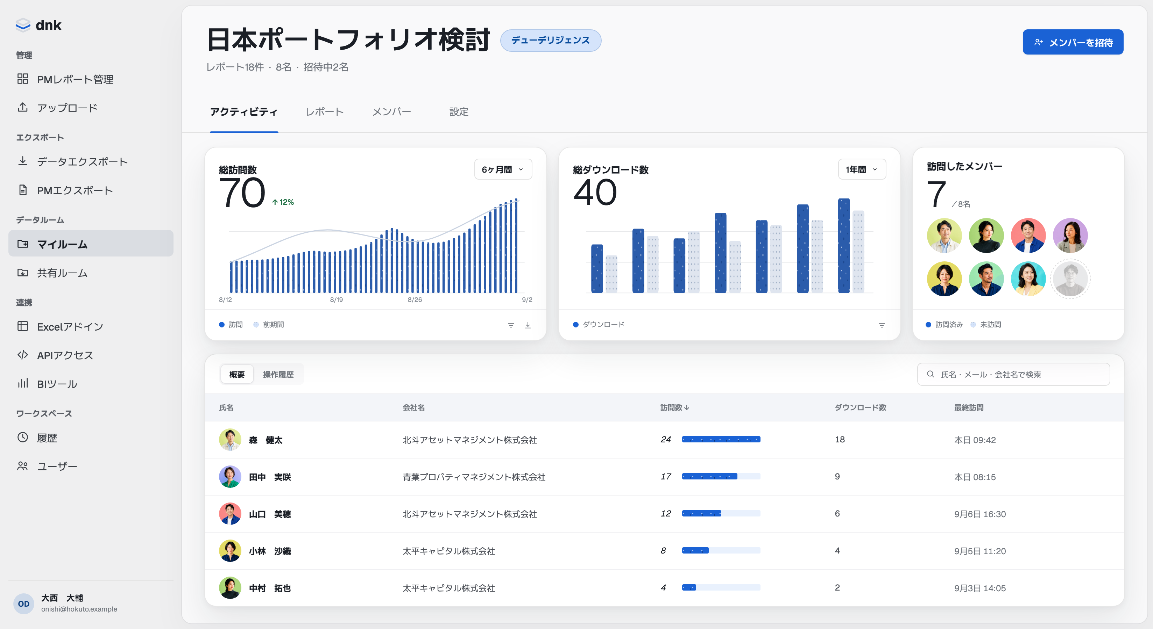Toggle the 前期間 legend series
Screen dimensions: 1153x629
269,325
